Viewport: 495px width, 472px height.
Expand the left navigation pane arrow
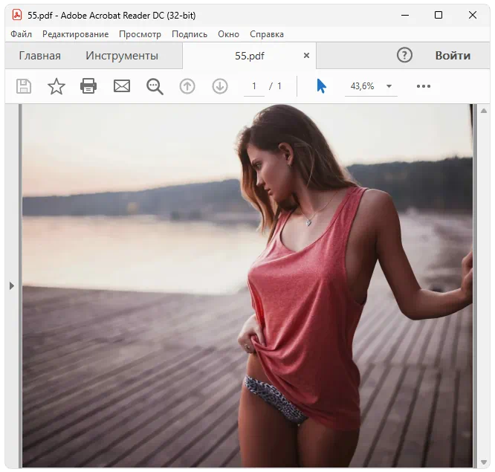[11, 285]
